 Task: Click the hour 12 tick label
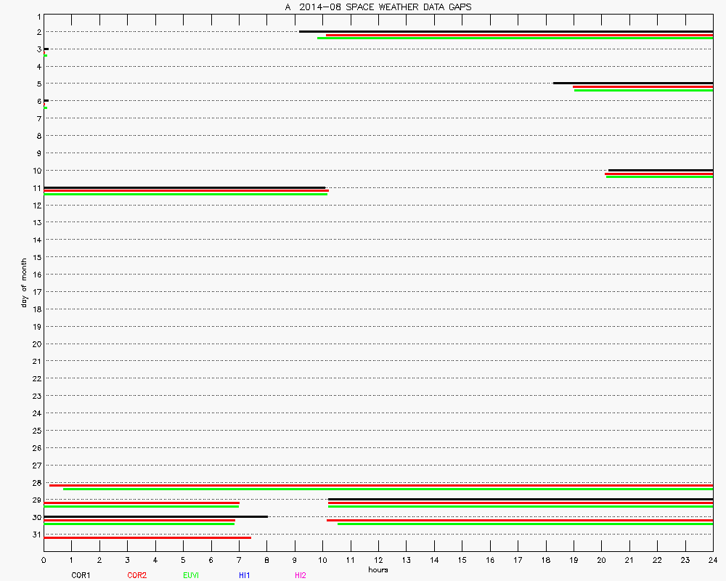click(378, 560)
